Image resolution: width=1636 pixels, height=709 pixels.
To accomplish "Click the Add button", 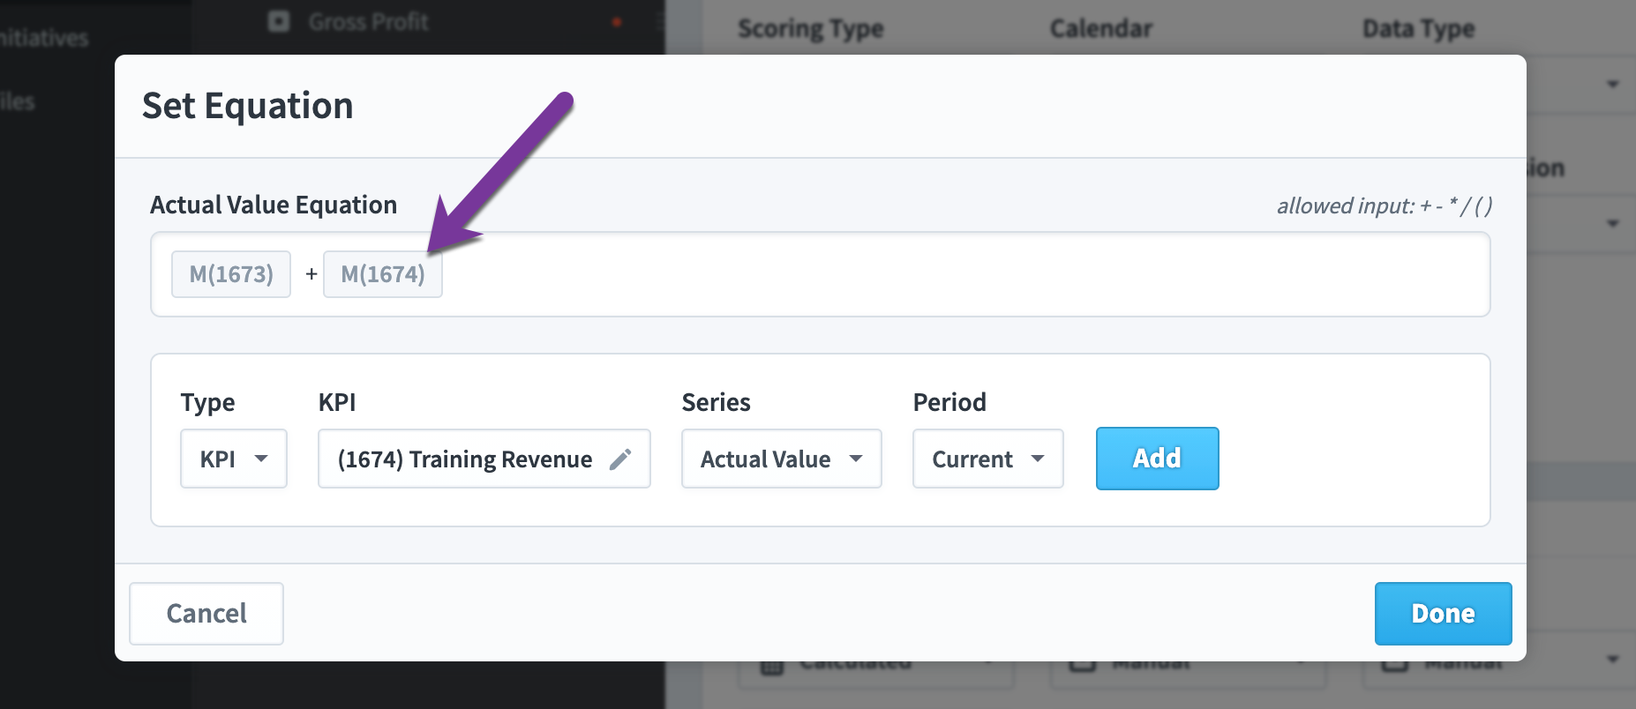I will (1158, 459).
